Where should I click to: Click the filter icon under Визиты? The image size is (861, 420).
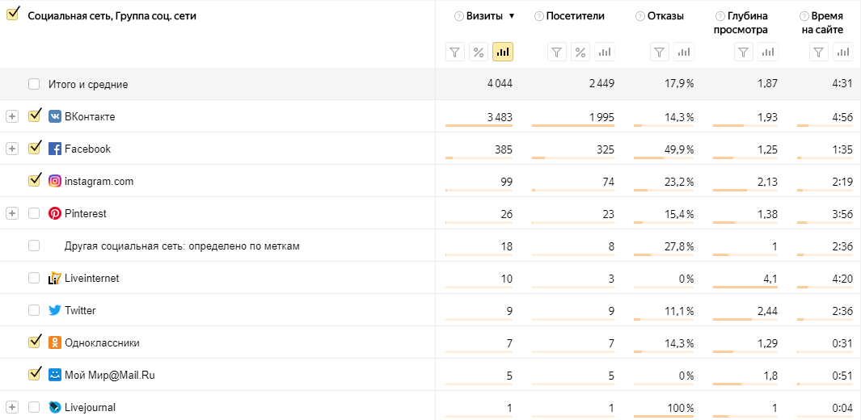455,52
